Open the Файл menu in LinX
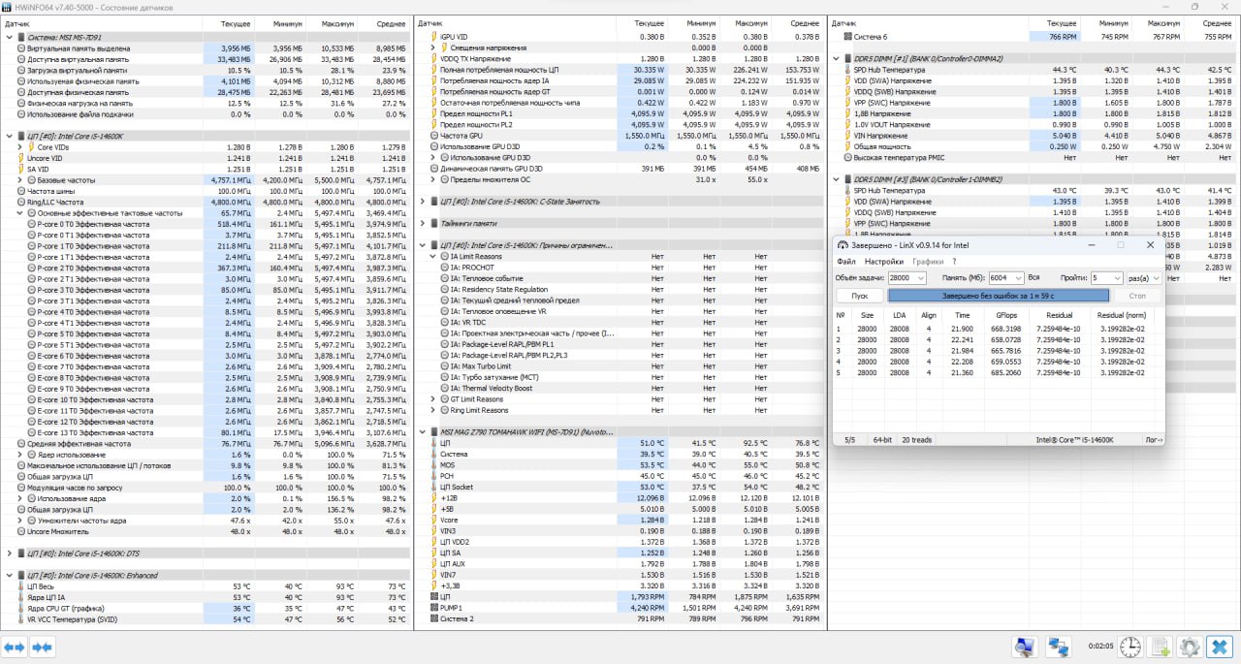Screen dimensions: 1241x664 pyautogui.click(x=846, y=262)
